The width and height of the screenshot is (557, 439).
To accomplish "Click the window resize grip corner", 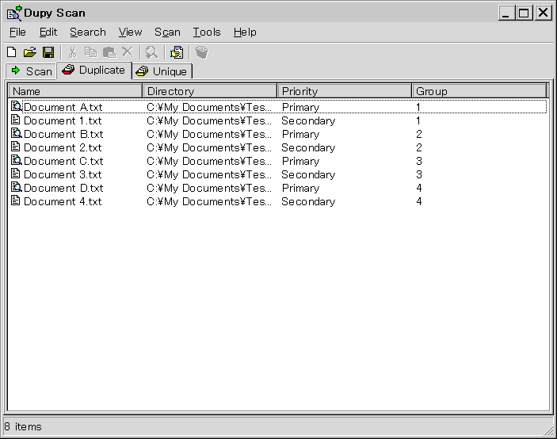I will [549, 429].
